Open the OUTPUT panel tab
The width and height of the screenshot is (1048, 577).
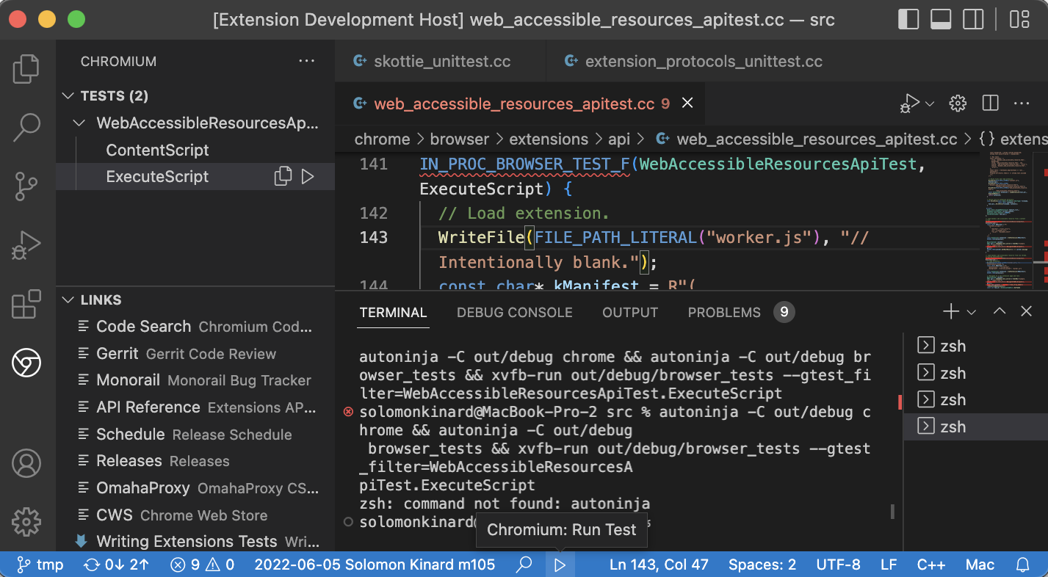[630, 312]
